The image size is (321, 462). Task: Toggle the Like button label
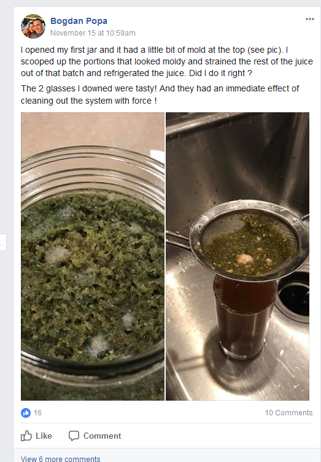(44, 436)
